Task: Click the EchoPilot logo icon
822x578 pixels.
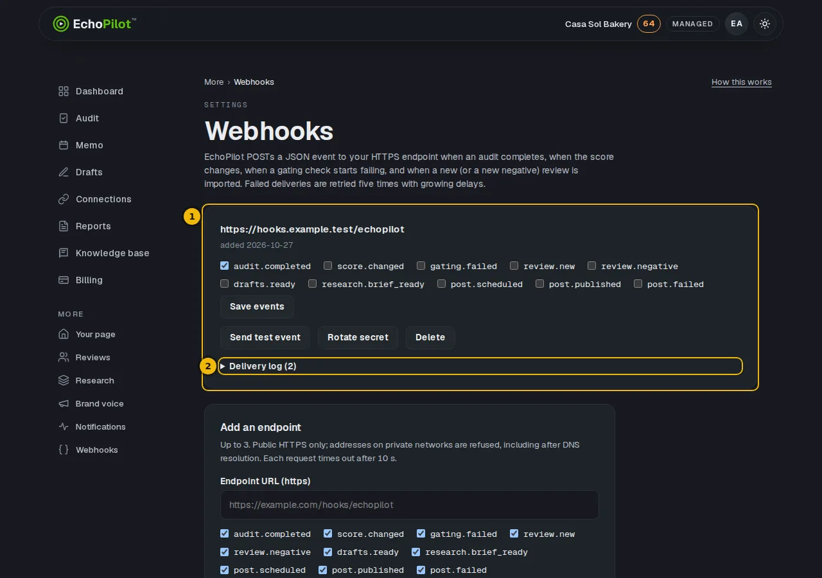Action: 60,24
